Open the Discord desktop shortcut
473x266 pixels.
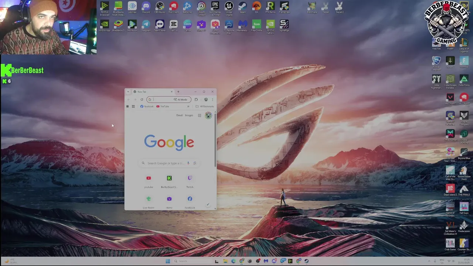146,7
